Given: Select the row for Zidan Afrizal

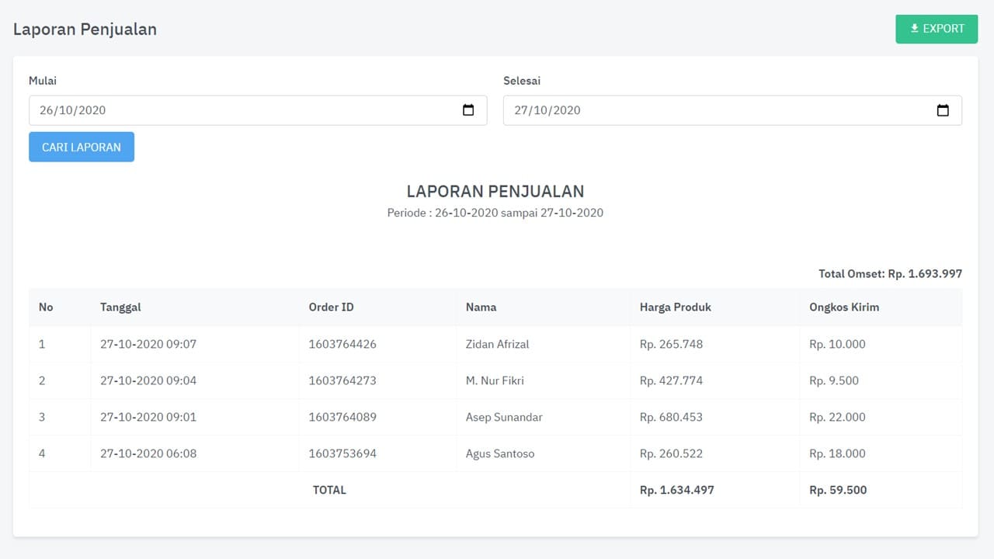Looking at the screenshot, I should pos(497,344).
